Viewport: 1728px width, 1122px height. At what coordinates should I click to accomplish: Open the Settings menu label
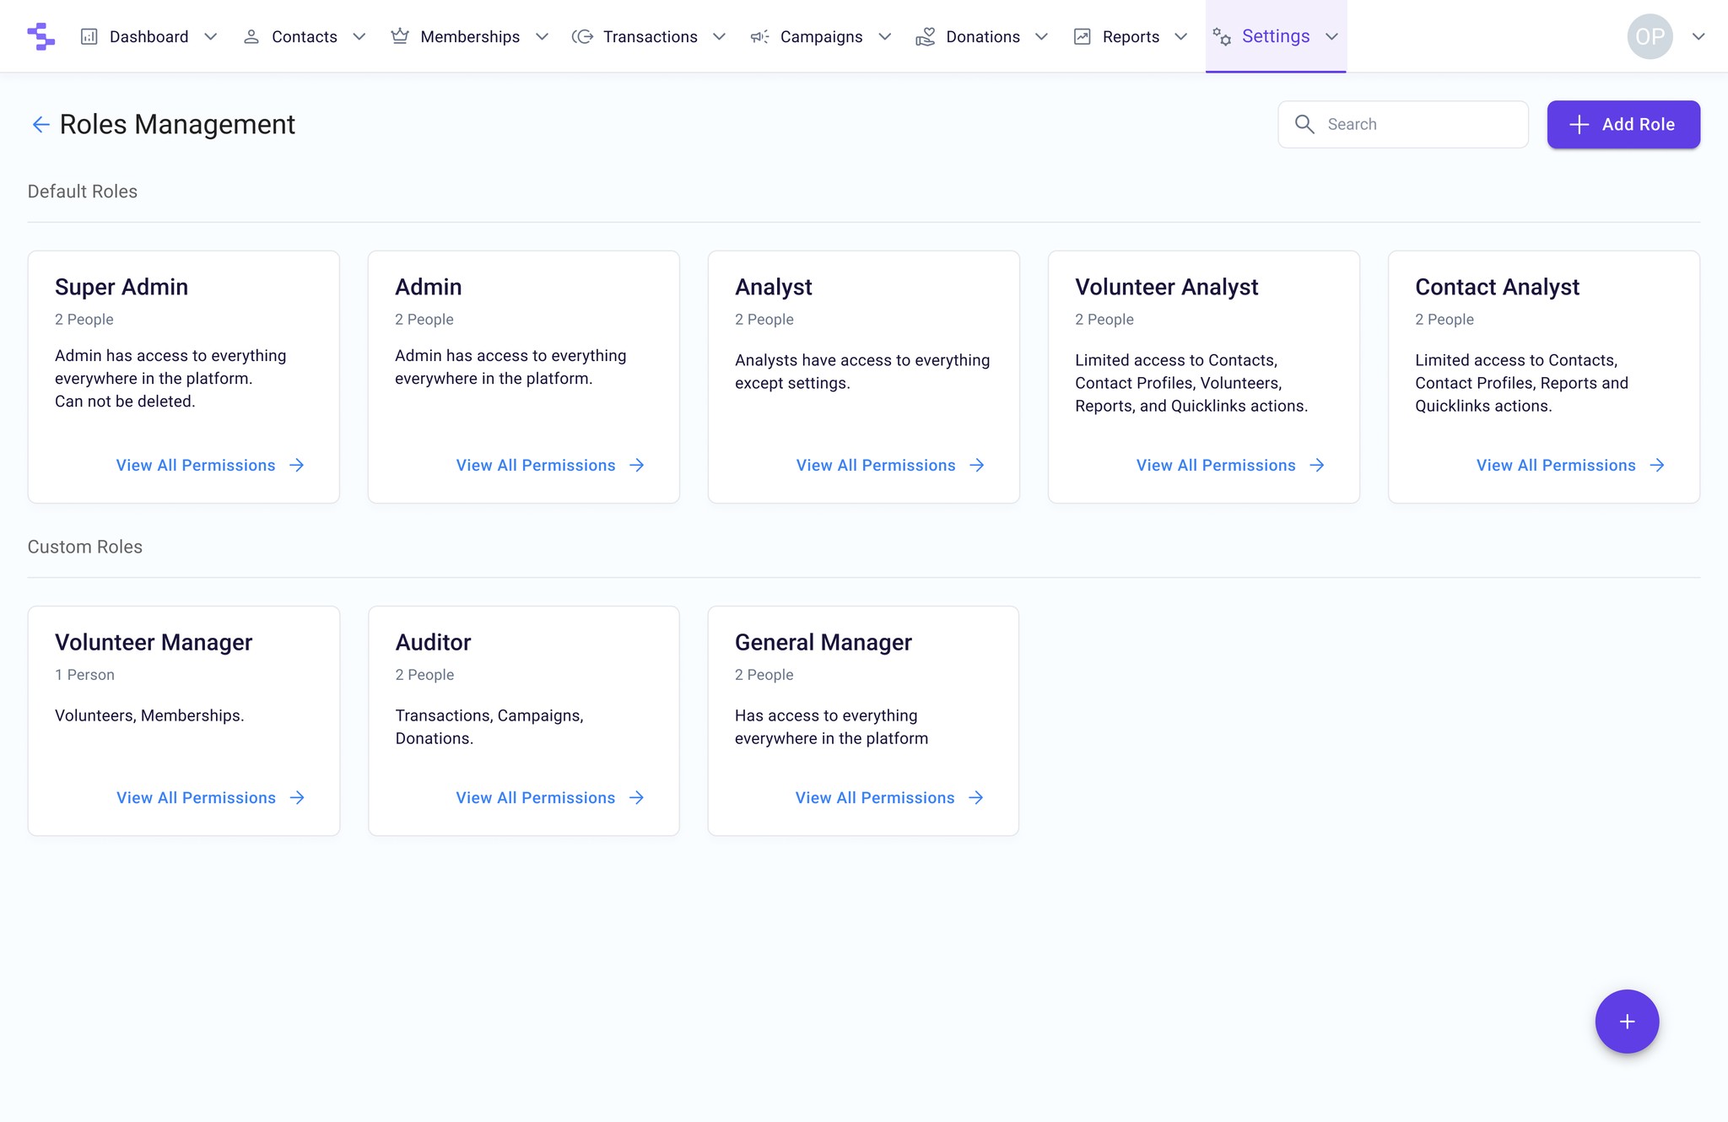click(x=1276, y=36)
